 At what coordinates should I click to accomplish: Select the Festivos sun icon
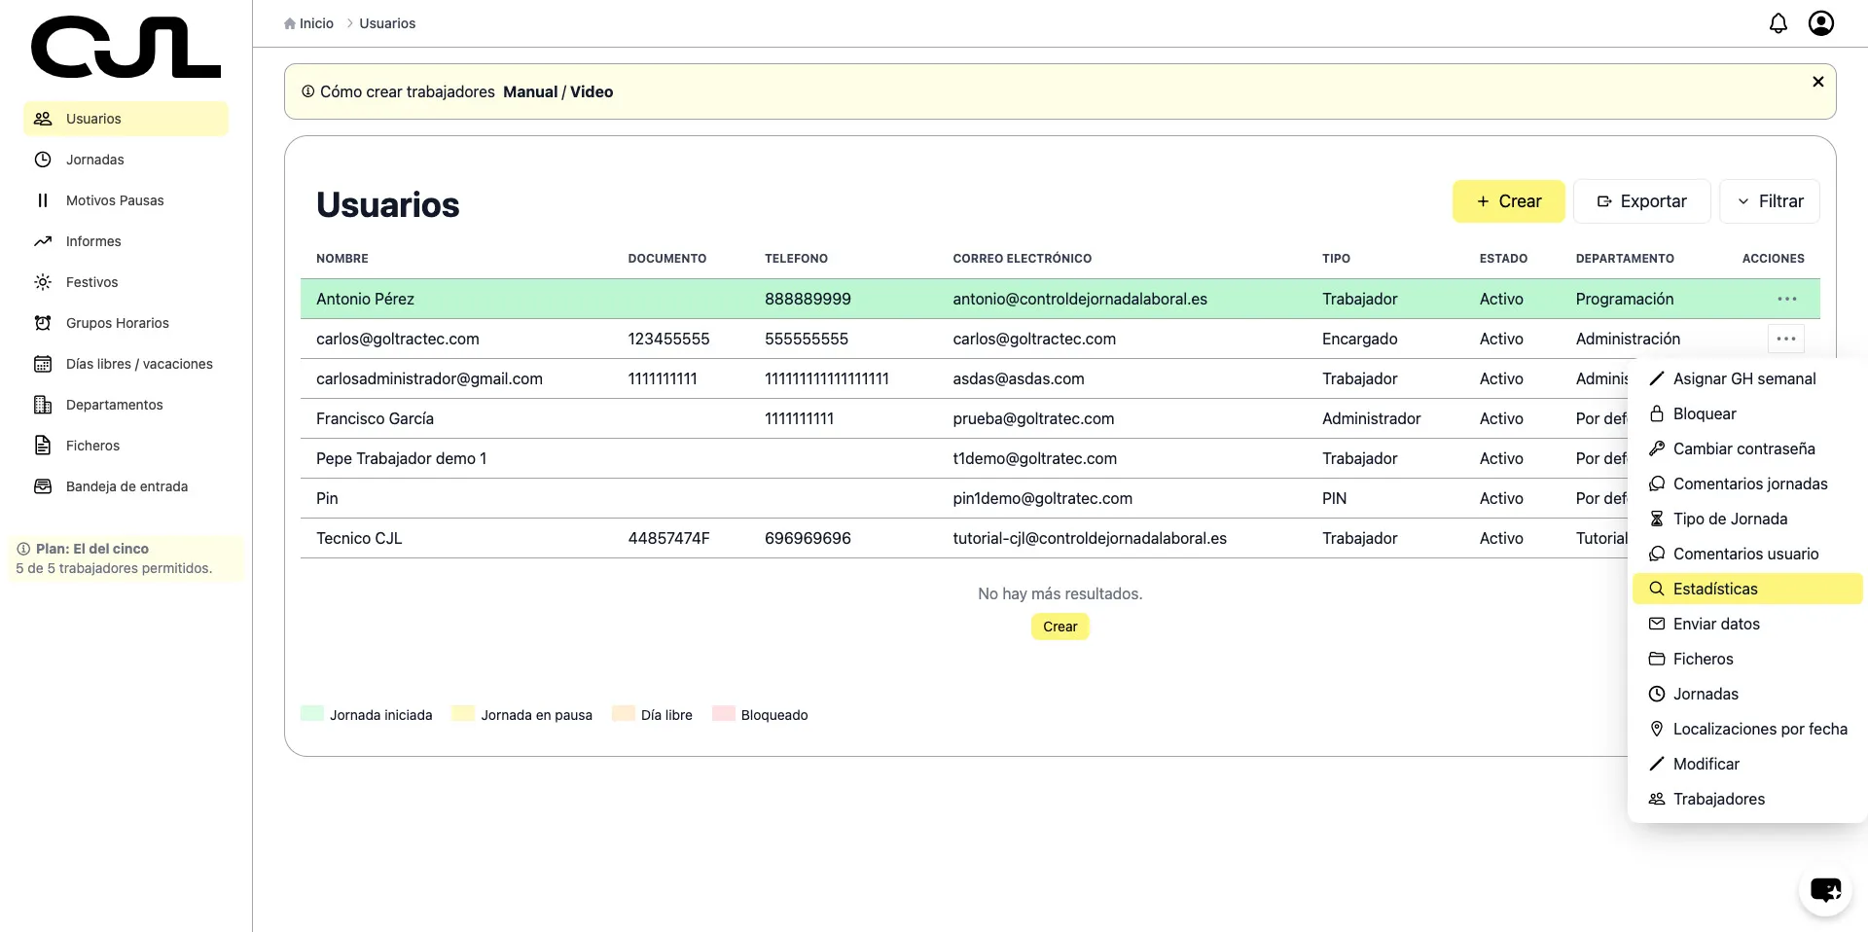click(43, 282)
